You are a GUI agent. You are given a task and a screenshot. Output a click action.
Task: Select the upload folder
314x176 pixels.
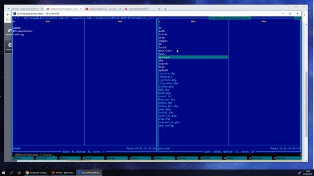coord(163,70)
